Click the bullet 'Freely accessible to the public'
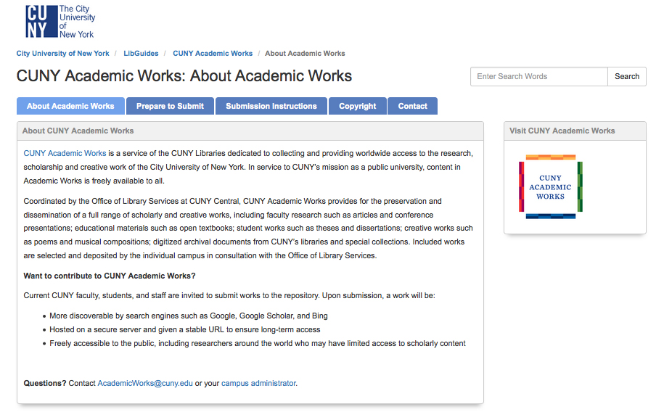Image resolution: width=664 pixels, height=420 pixels. coord(258,343)
